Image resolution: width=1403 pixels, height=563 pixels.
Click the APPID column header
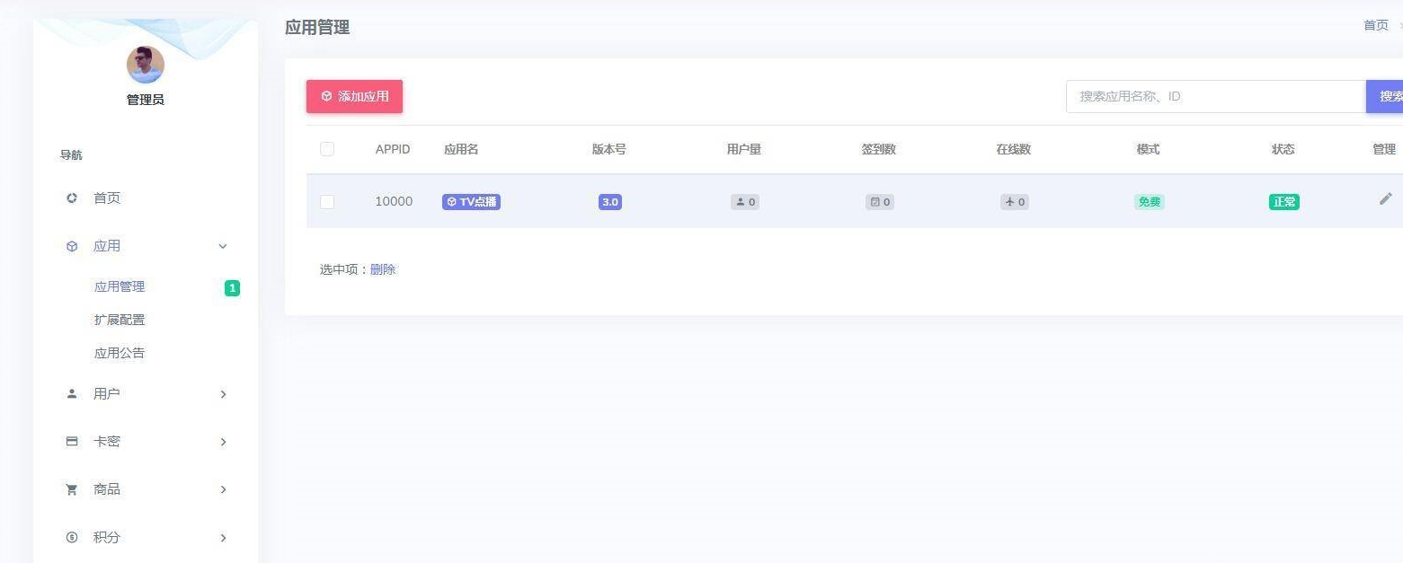[393, 149]
